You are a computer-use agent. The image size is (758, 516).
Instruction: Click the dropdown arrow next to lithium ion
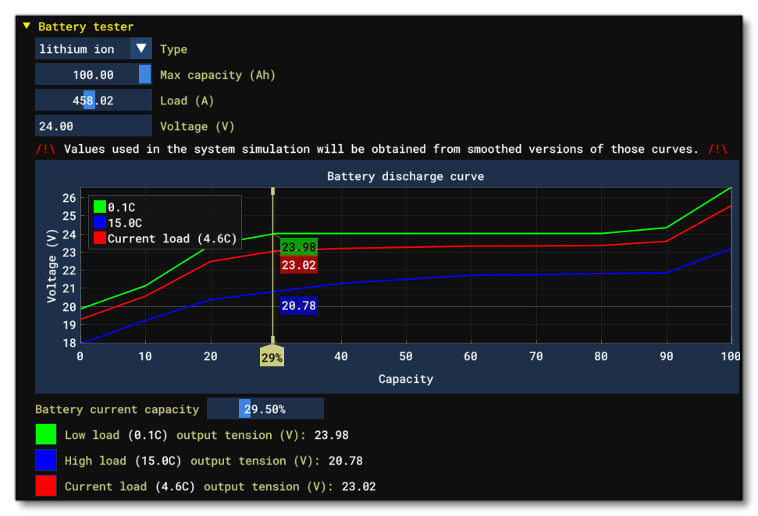coord(141,48)
